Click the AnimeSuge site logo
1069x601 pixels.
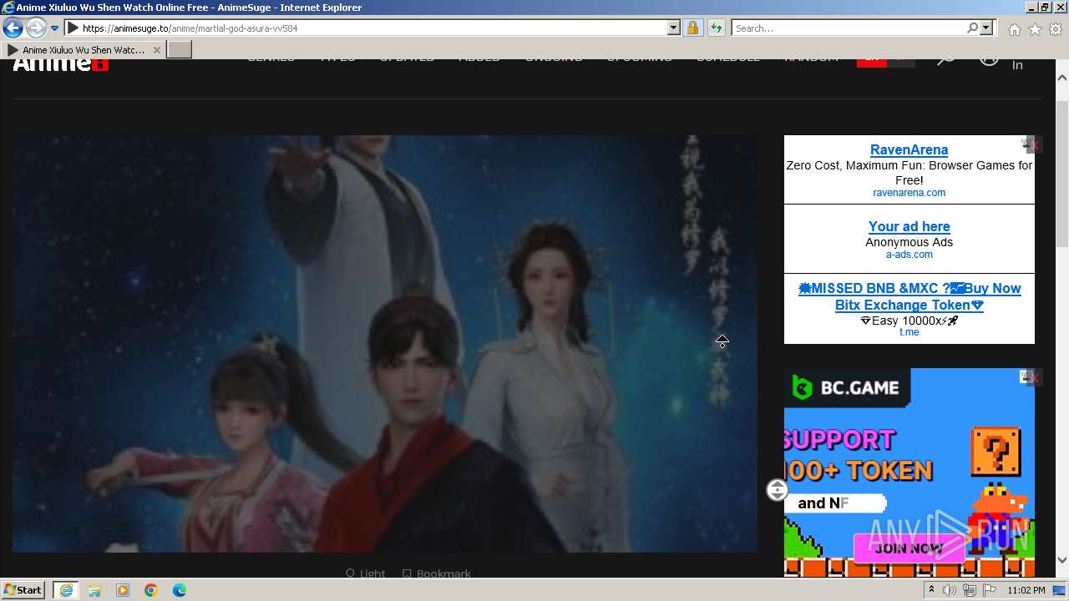click(x=61, y=63)
